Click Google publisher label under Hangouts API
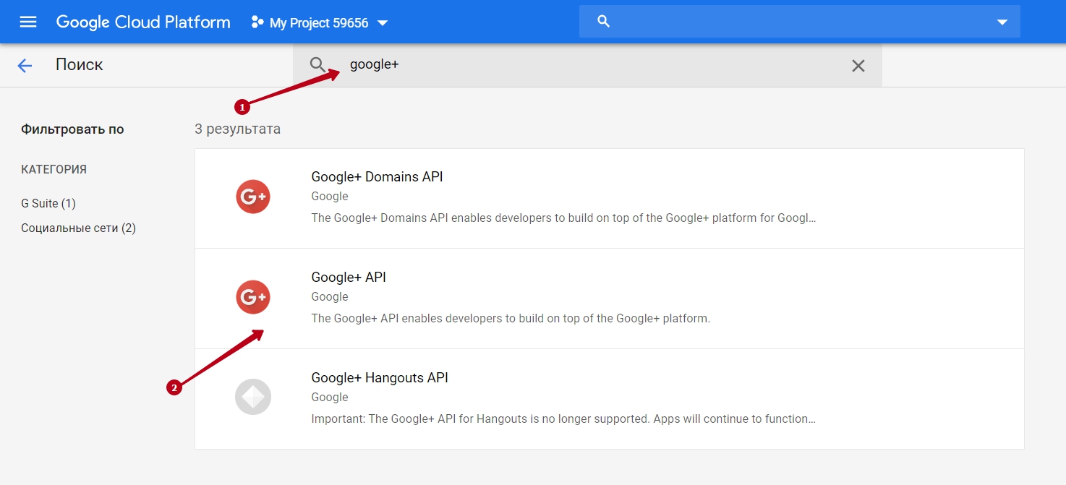The height and width of the screenshot is (485, 1066). [330, 398]
